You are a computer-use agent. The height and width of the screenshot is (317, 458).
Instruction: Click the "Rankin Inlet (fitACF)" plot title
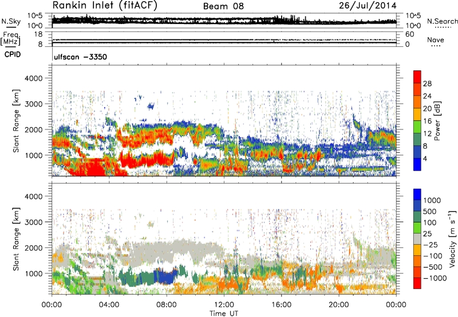pyautogui.click(x=105, y=5)
